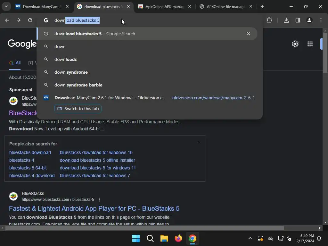Open the muted volume tray icon
Screen dimensions: 328x246
click(x=289, y=238)
